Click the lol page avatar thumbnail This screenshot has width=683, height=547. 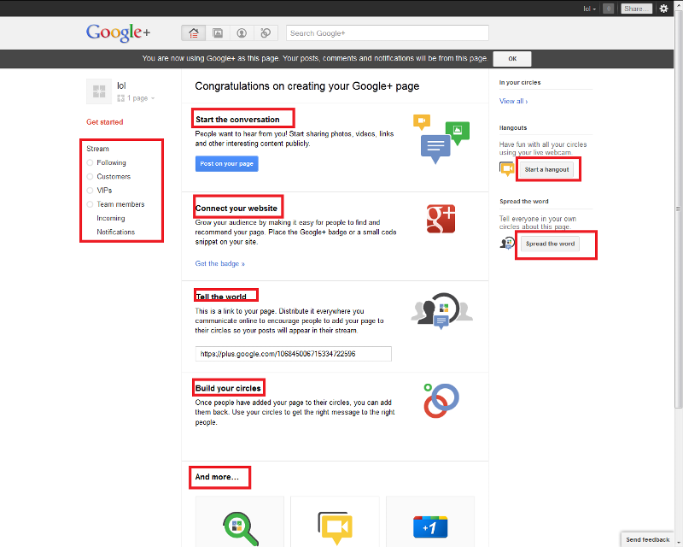(99, 91)
